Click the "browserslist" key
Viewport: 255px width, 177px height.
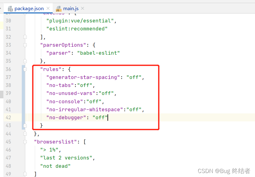coord(55,142)
